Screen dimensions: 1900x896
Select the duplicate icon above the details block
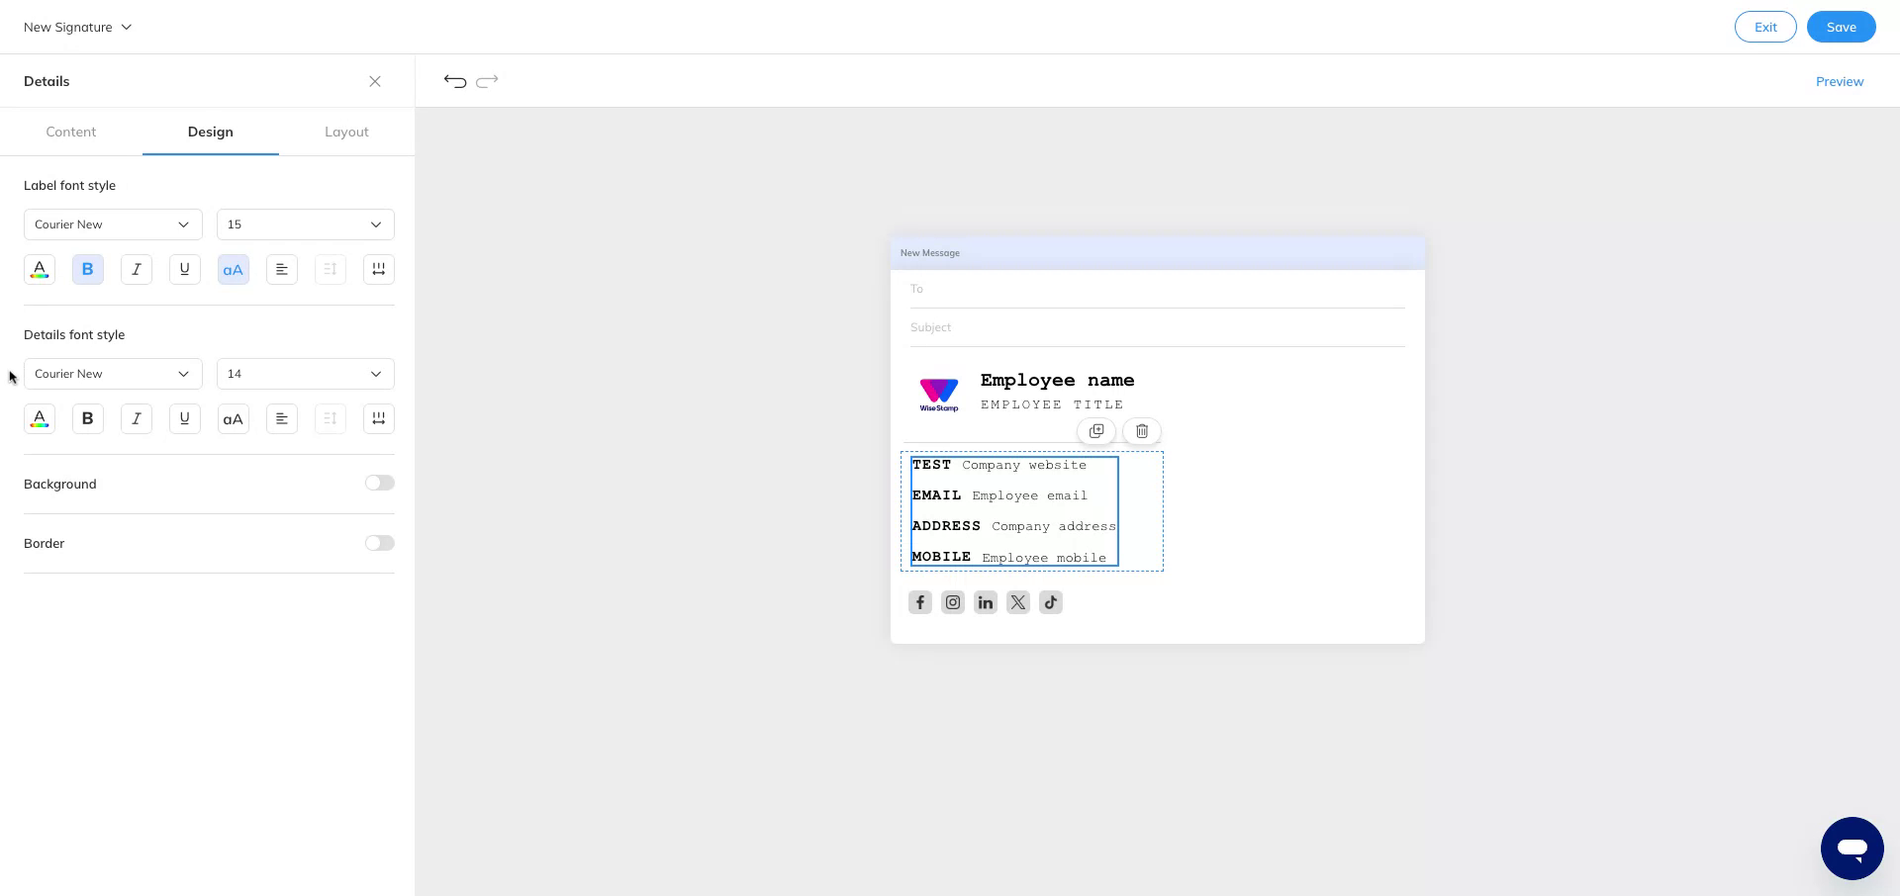point(1096,431)
